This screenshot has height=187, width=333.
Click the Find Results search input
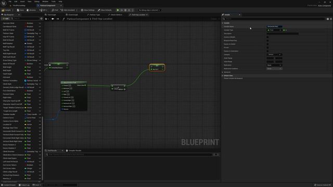[x=130, y=155]
